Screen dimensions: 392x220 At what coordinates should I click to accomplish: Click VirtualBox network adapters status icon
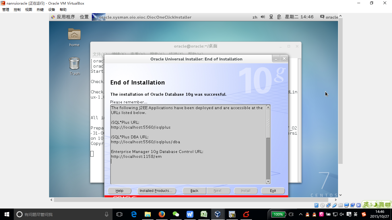tap(328, 205)
